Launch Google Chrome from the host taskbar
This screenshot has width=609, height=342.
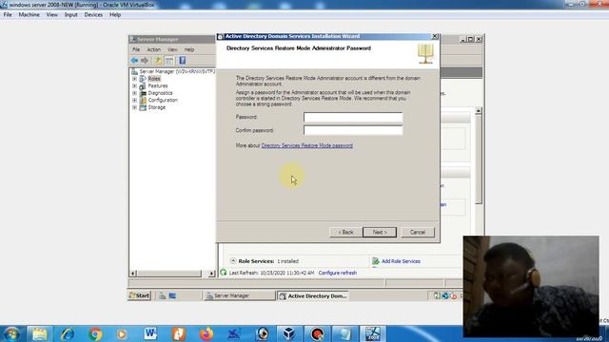pos(95,333)
